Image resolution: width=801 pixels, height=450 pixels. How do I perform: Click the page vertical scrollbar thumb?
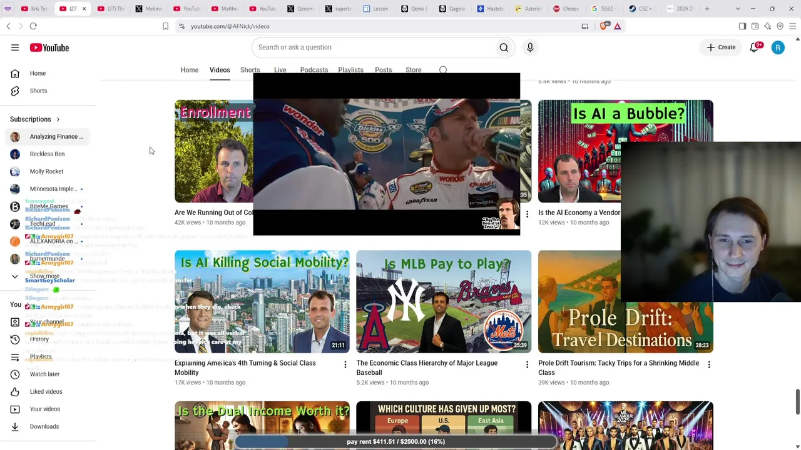coord(797,401)
